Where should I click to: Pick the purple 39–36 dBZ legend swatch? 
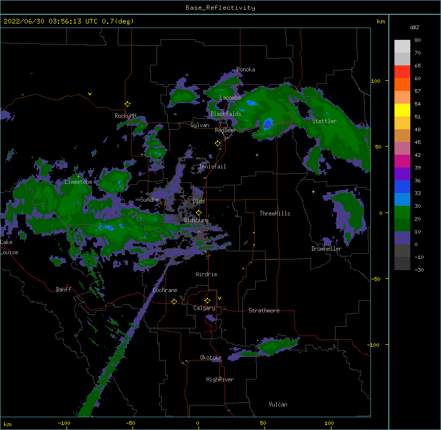click(x=402, y=174)
